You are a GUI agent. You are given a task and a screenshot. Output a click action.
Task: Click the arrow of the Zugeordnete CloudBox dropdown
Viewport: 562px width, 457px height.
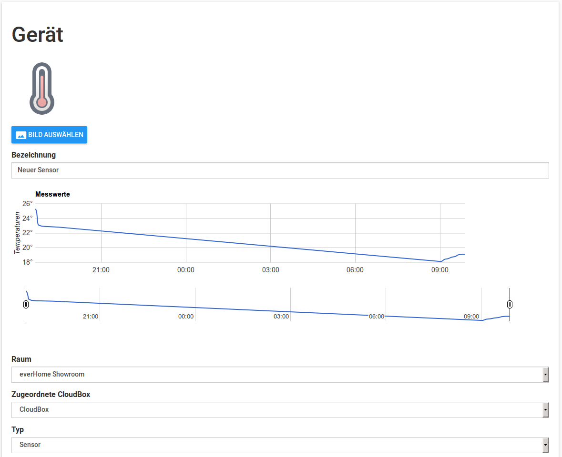click(x=545, y=410)
